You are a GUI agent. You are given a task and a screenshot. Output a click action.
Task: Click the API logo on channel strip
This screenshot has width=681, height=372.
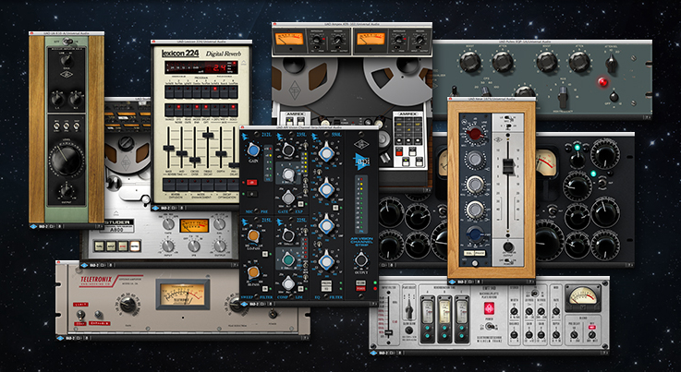361,161
